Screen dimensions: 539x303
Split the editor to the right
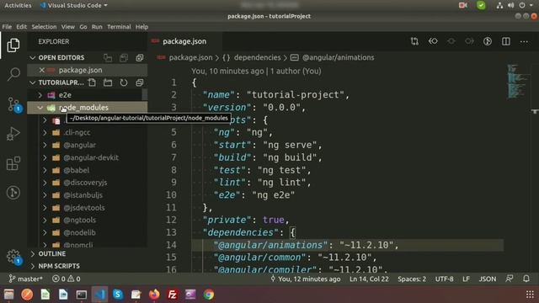[x=506, y=41]
